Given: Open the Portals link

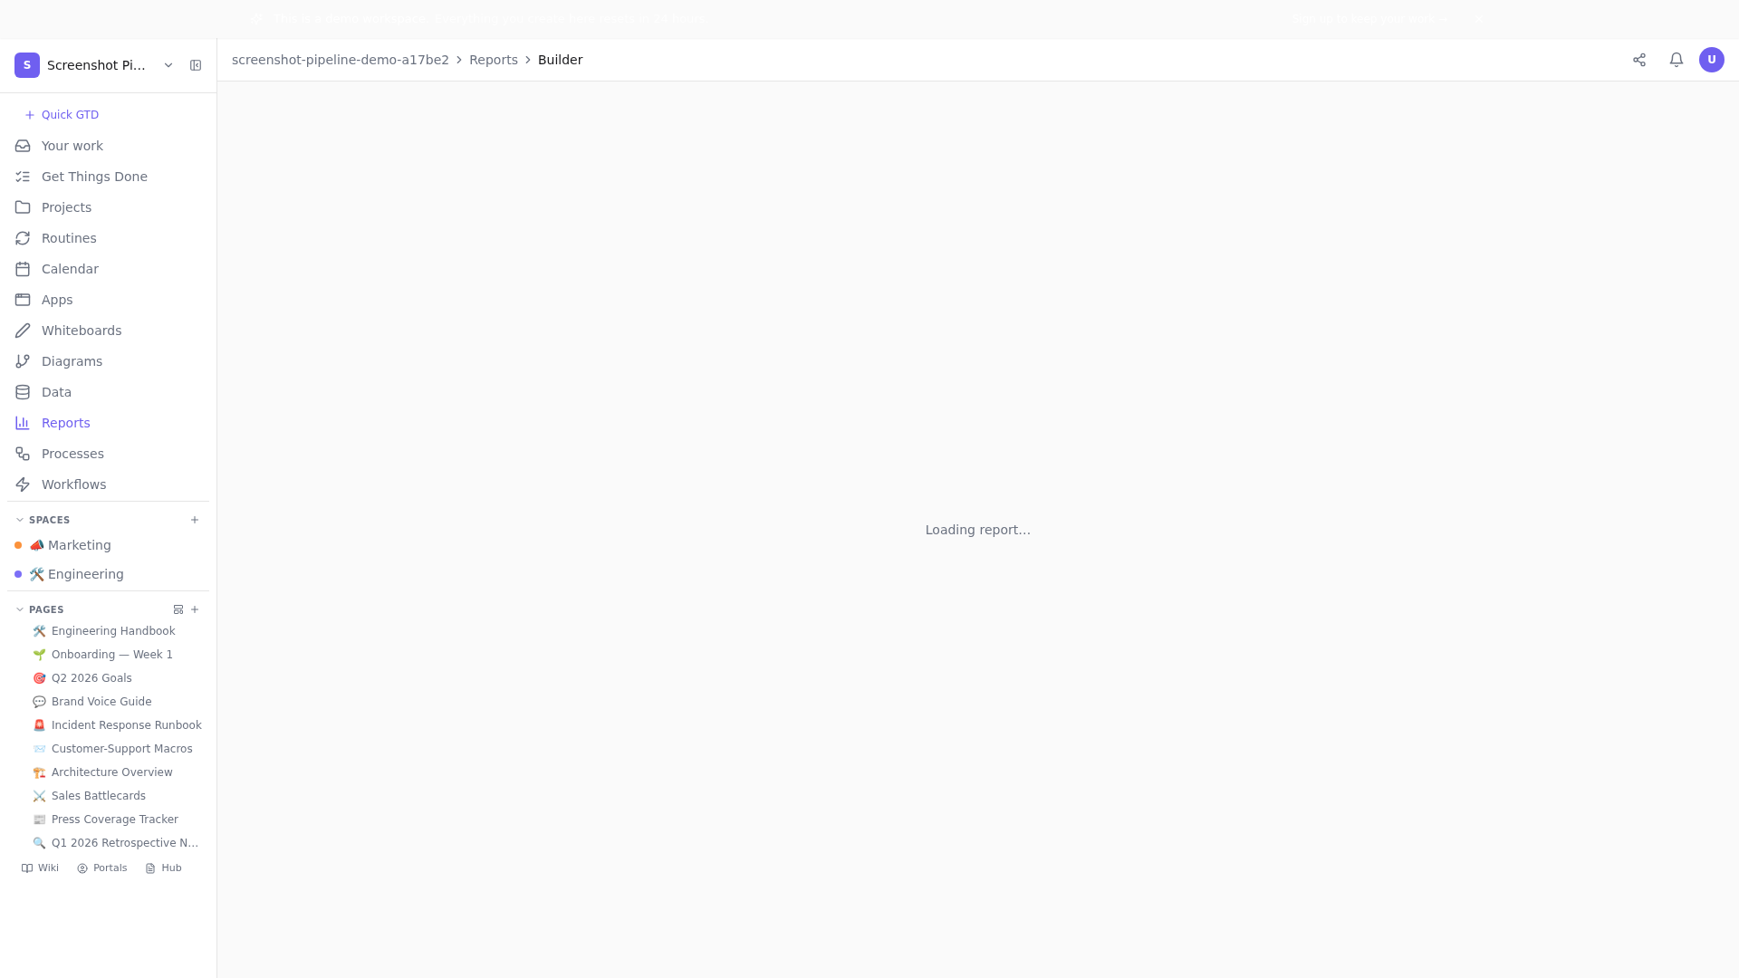Looking at the screenshot, I should (x=102, y=868).
